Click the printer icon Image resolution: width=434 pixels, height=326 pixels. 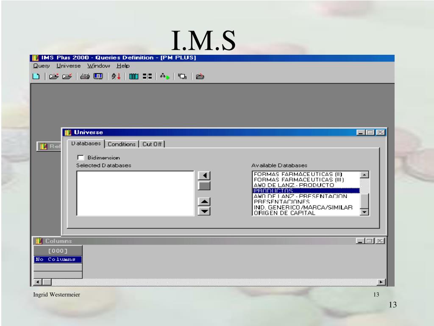85,76
